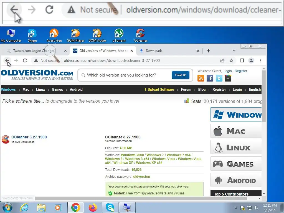The image size is (284, 213).
Task: Click the page vertical scrollbar
Action: (x=264, y=96)
